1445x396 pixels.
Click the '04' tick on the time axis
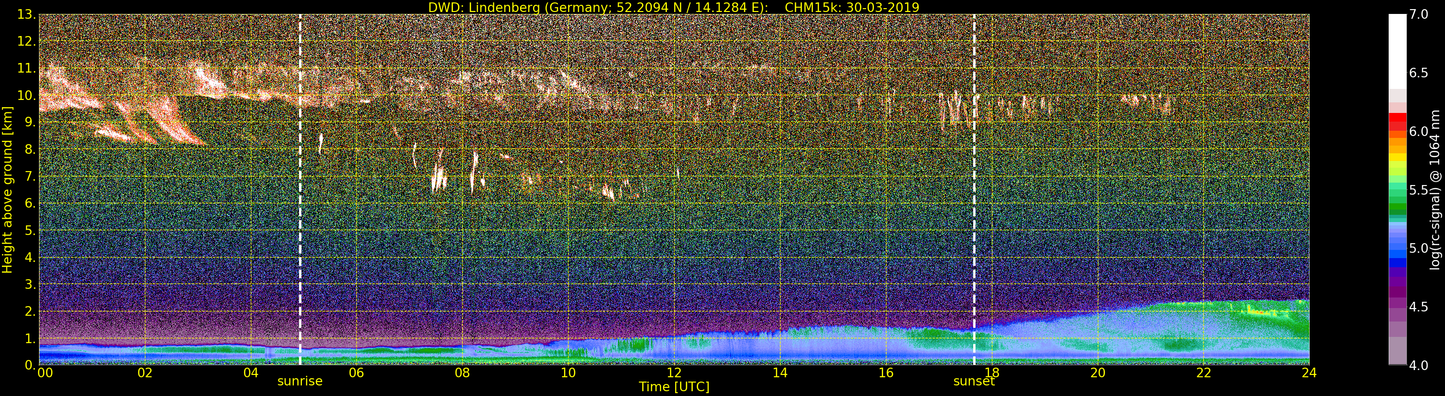coord(251,373)
